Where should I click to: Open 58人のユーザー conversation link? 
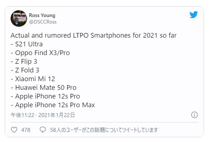pos(104,130)
